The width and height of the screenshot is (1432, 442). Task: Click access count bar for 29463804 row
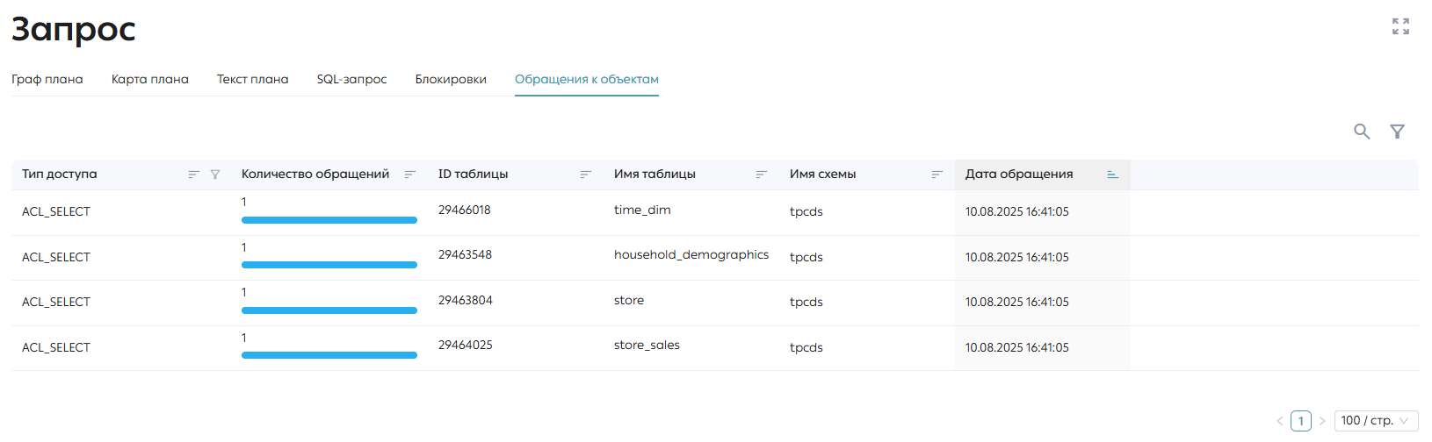pos(329,310)
